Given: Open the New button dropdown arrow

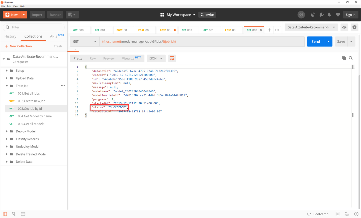Looking at the screenshot, I should (x=24, y=15).
